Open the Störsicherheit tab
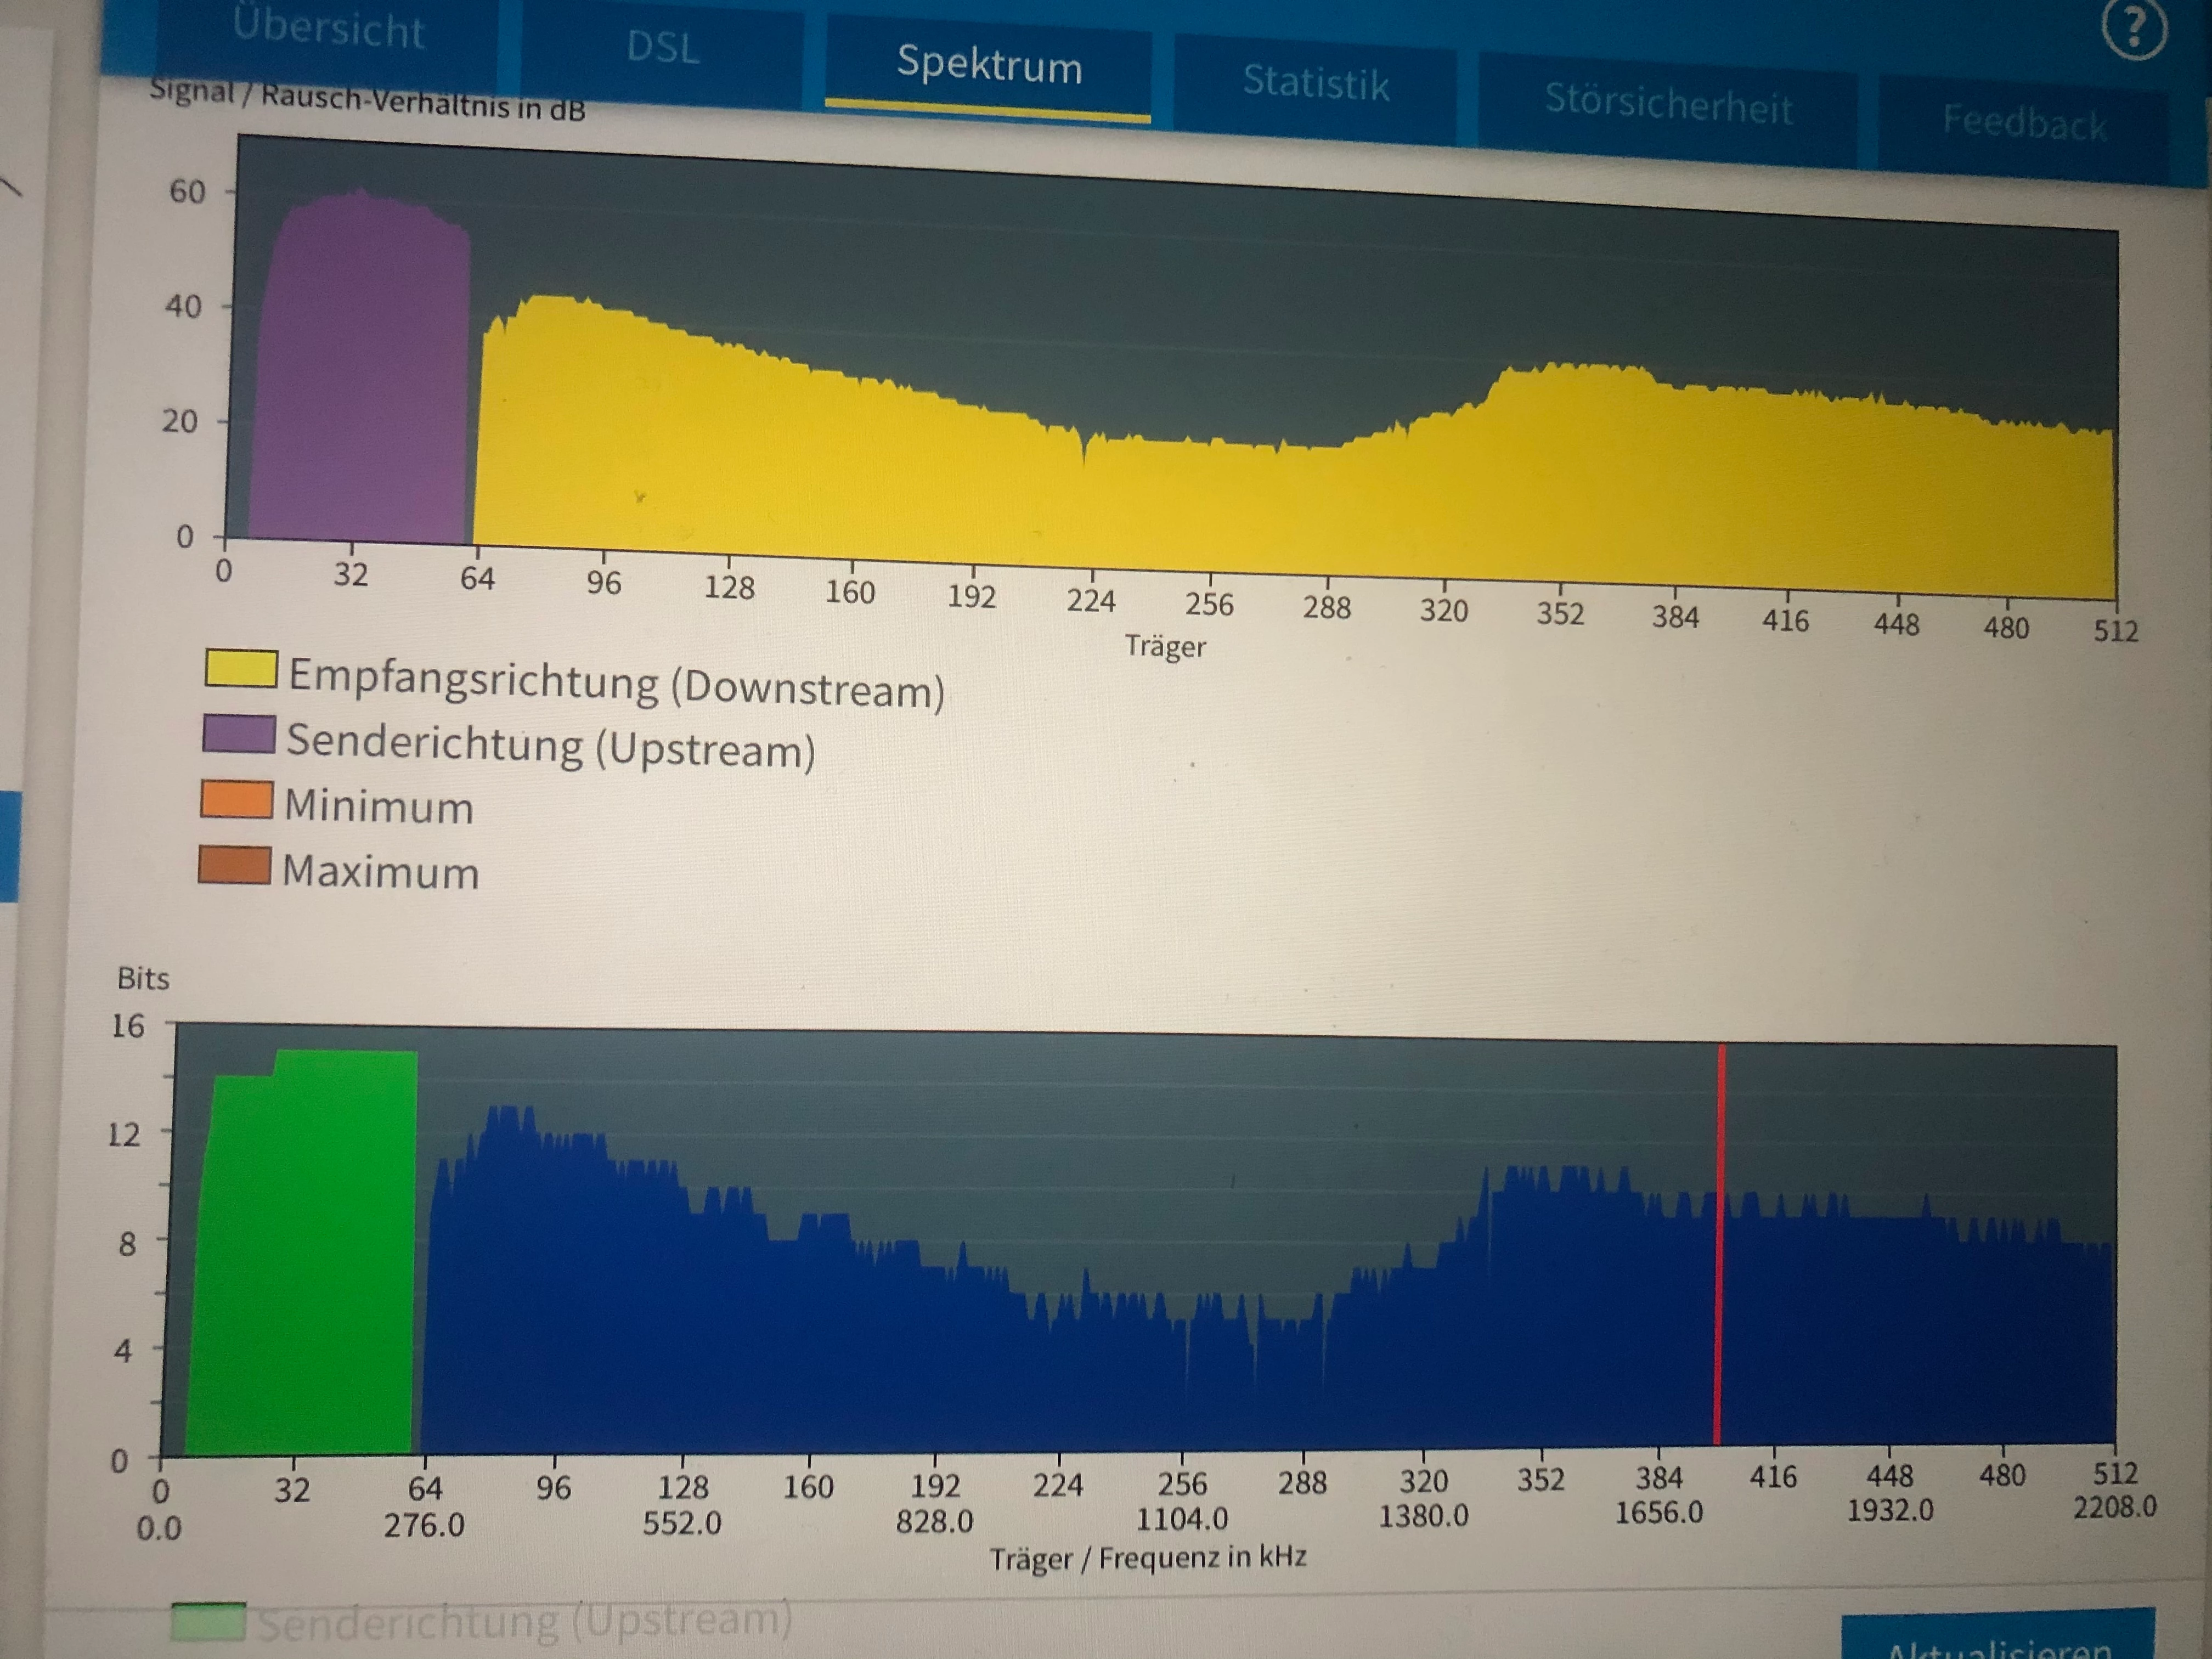This screenshot has height=1659, width=2212. (1667, 104)
